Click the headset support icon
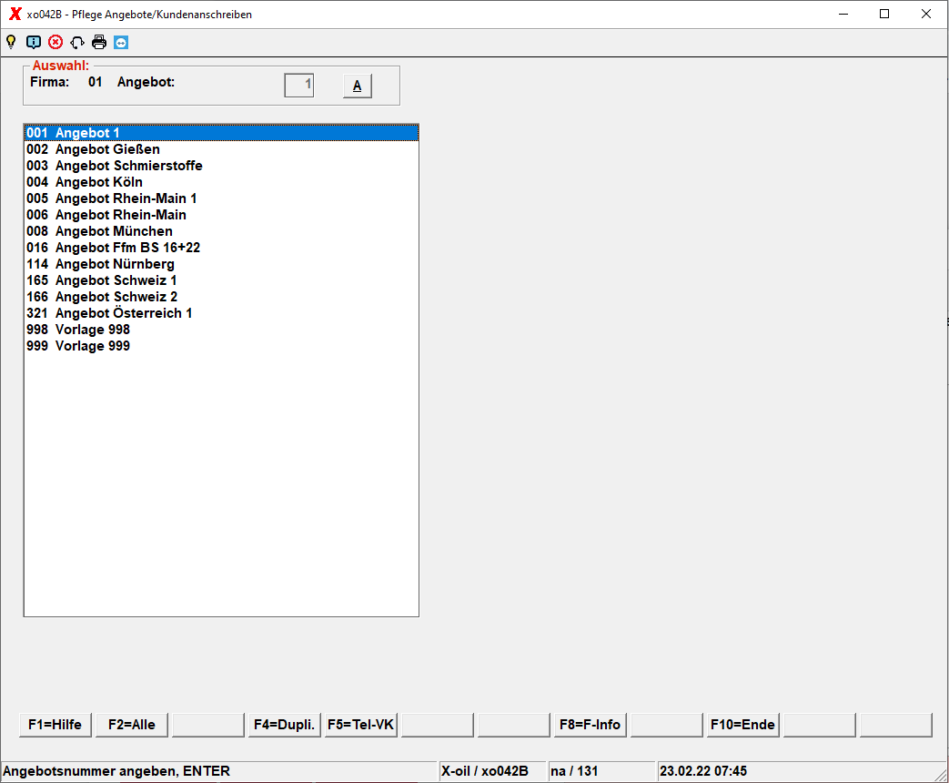949x783 pixels. click(x=77, y=43)
